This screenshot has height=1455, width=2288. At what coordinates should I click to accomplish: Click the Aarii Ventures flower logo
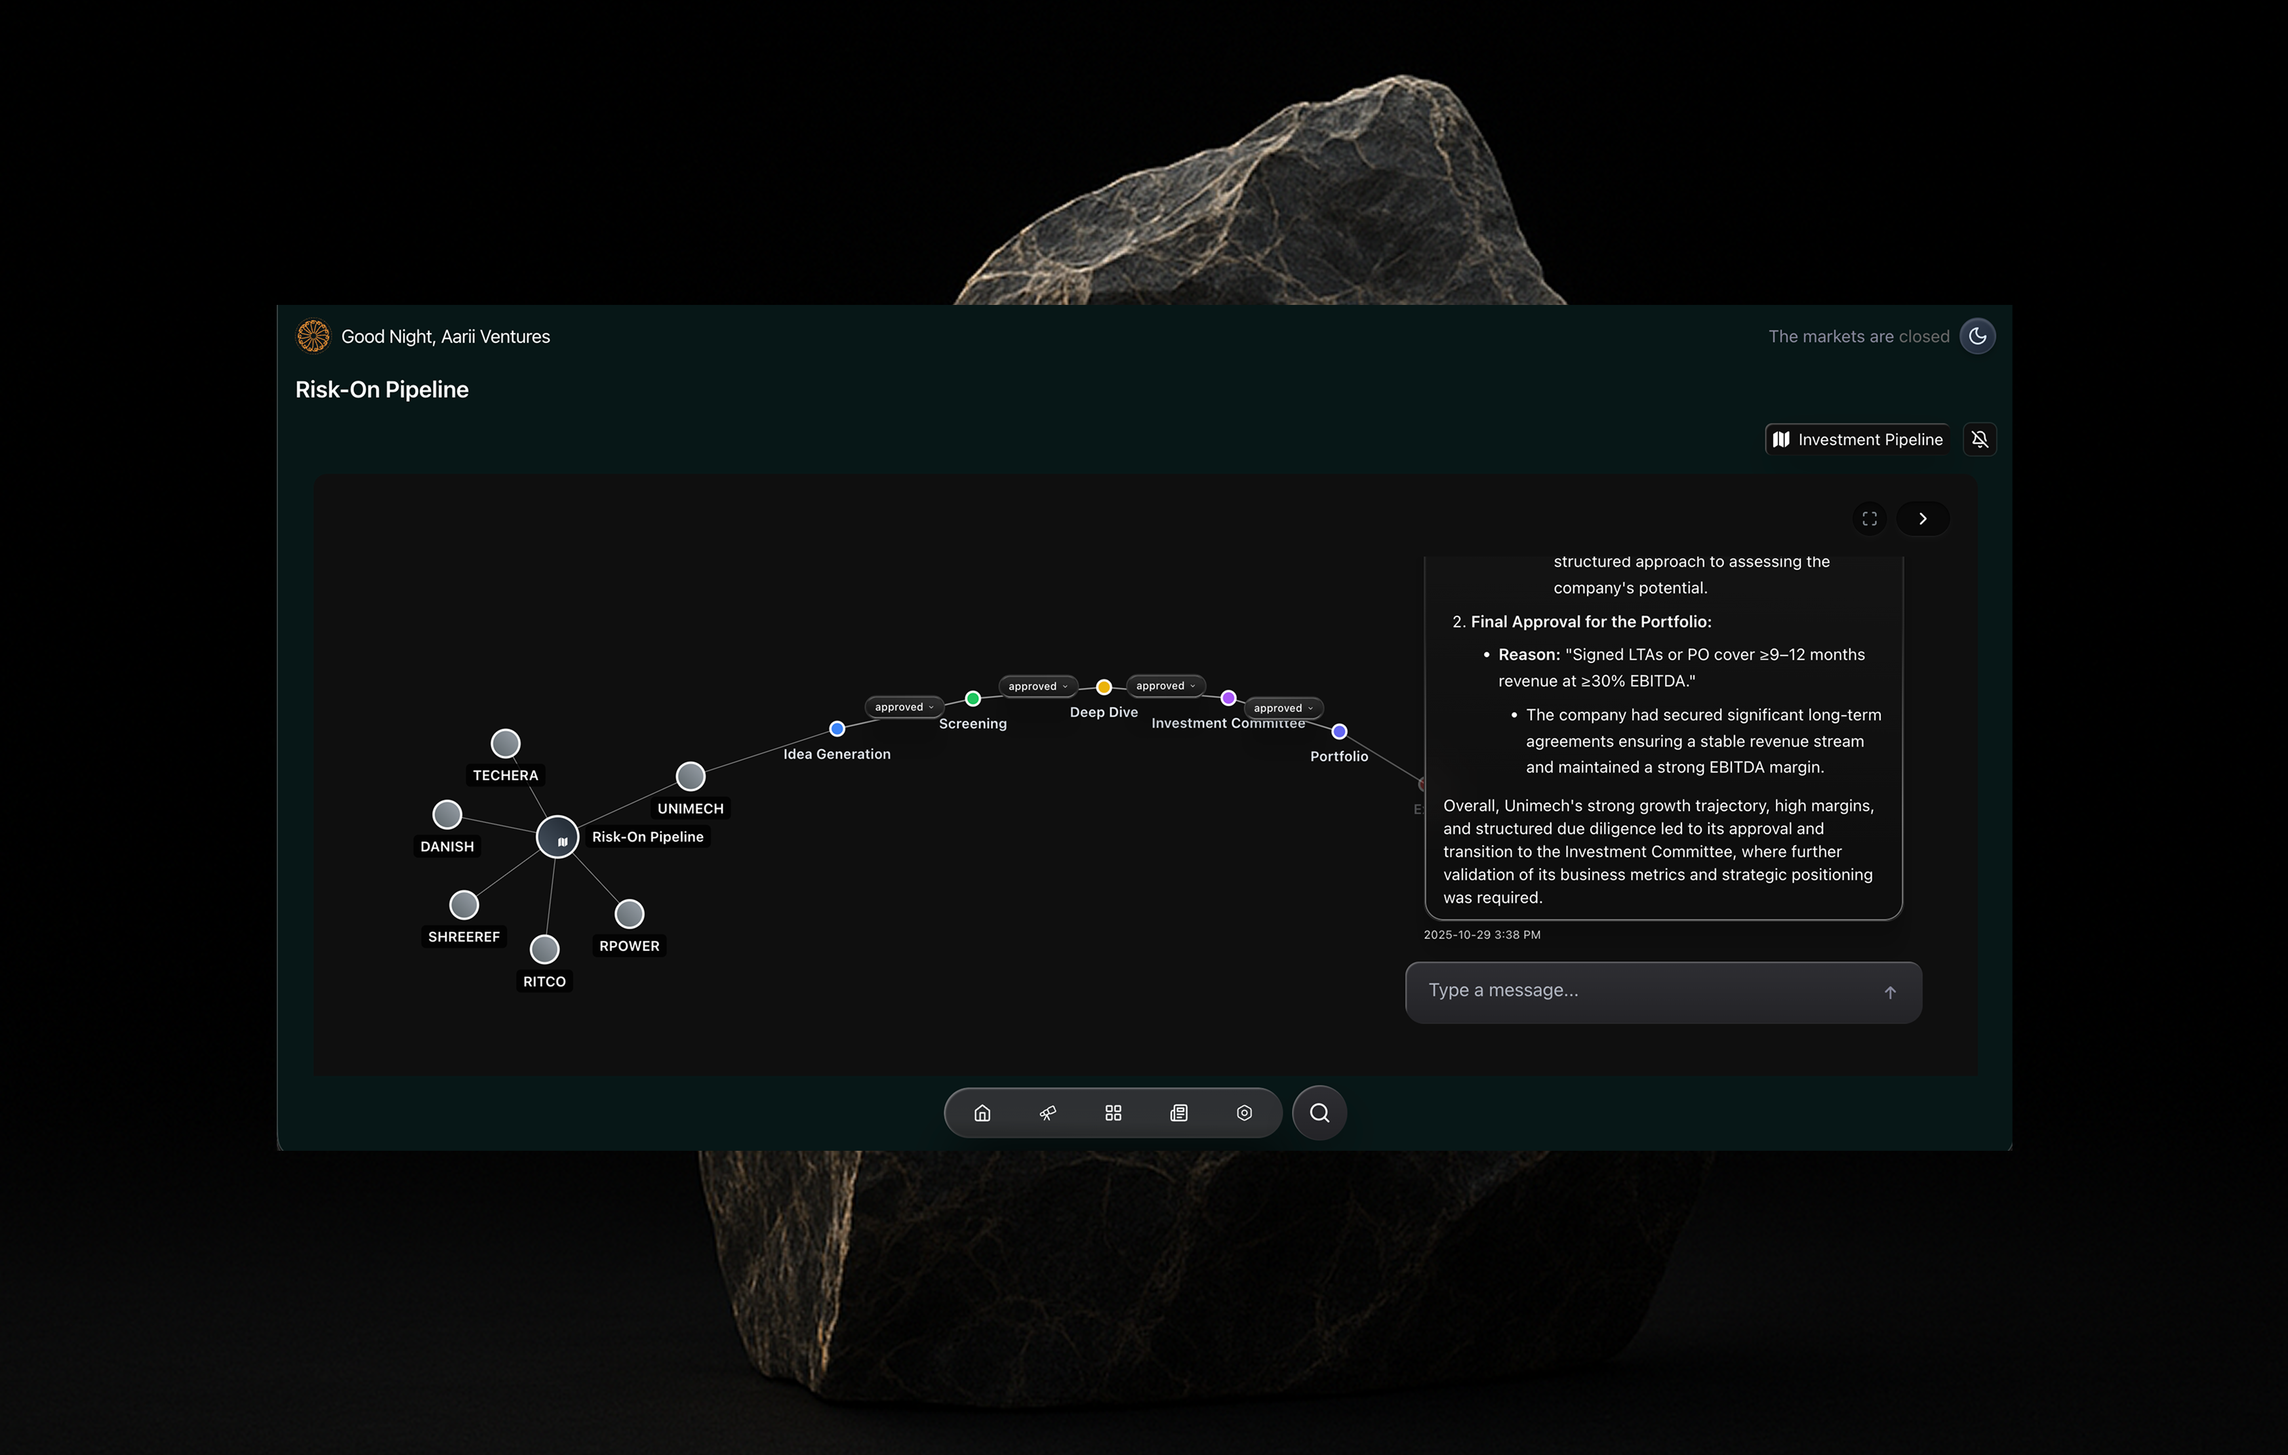pos(313,336)
